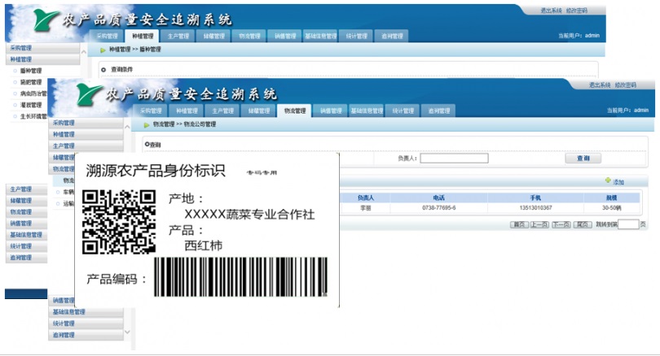The image size is (660, 356).
Task: Open 生产管理 tab in front window
Action: click(222, 111)
